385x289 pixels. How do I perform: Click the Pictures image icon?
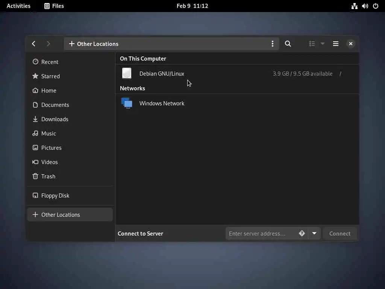(x=35, y=148)
